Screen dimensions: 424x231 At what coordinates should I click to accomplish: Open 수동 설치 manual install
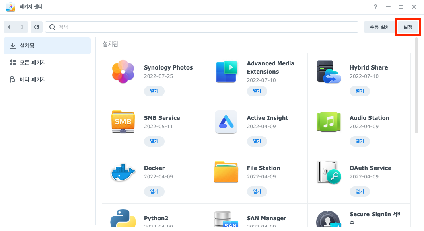[379, 27]
